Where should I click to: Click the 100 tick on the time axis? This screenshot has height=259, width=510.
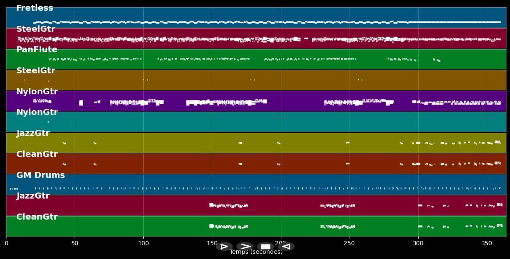[143, 244]
